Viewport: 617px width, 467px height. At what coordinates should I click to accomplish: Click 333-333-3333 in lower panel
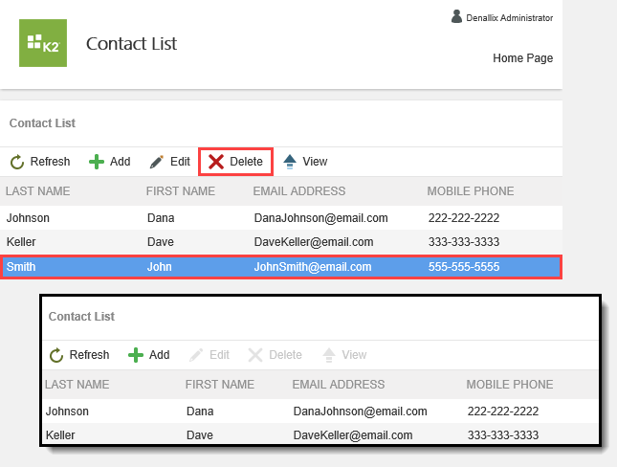click(x=503, y=435)
